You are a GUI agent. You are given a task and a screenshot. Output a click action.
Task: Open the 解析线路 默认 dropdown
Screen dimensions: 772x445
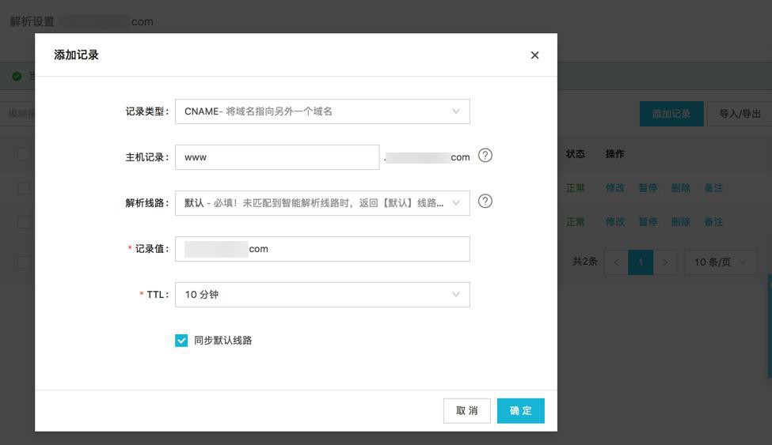(x=322, y=203)
